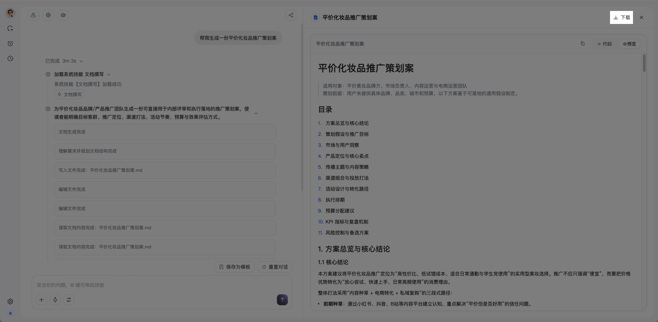This screenshot has width=658, height=322.
Task: Click the 文档生成完成 step row
Action: (165, 132)
